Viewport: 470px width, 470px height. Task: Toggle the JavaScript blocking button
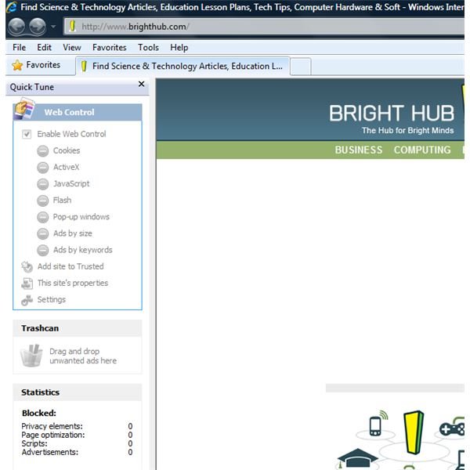click(x=43, y=184)
